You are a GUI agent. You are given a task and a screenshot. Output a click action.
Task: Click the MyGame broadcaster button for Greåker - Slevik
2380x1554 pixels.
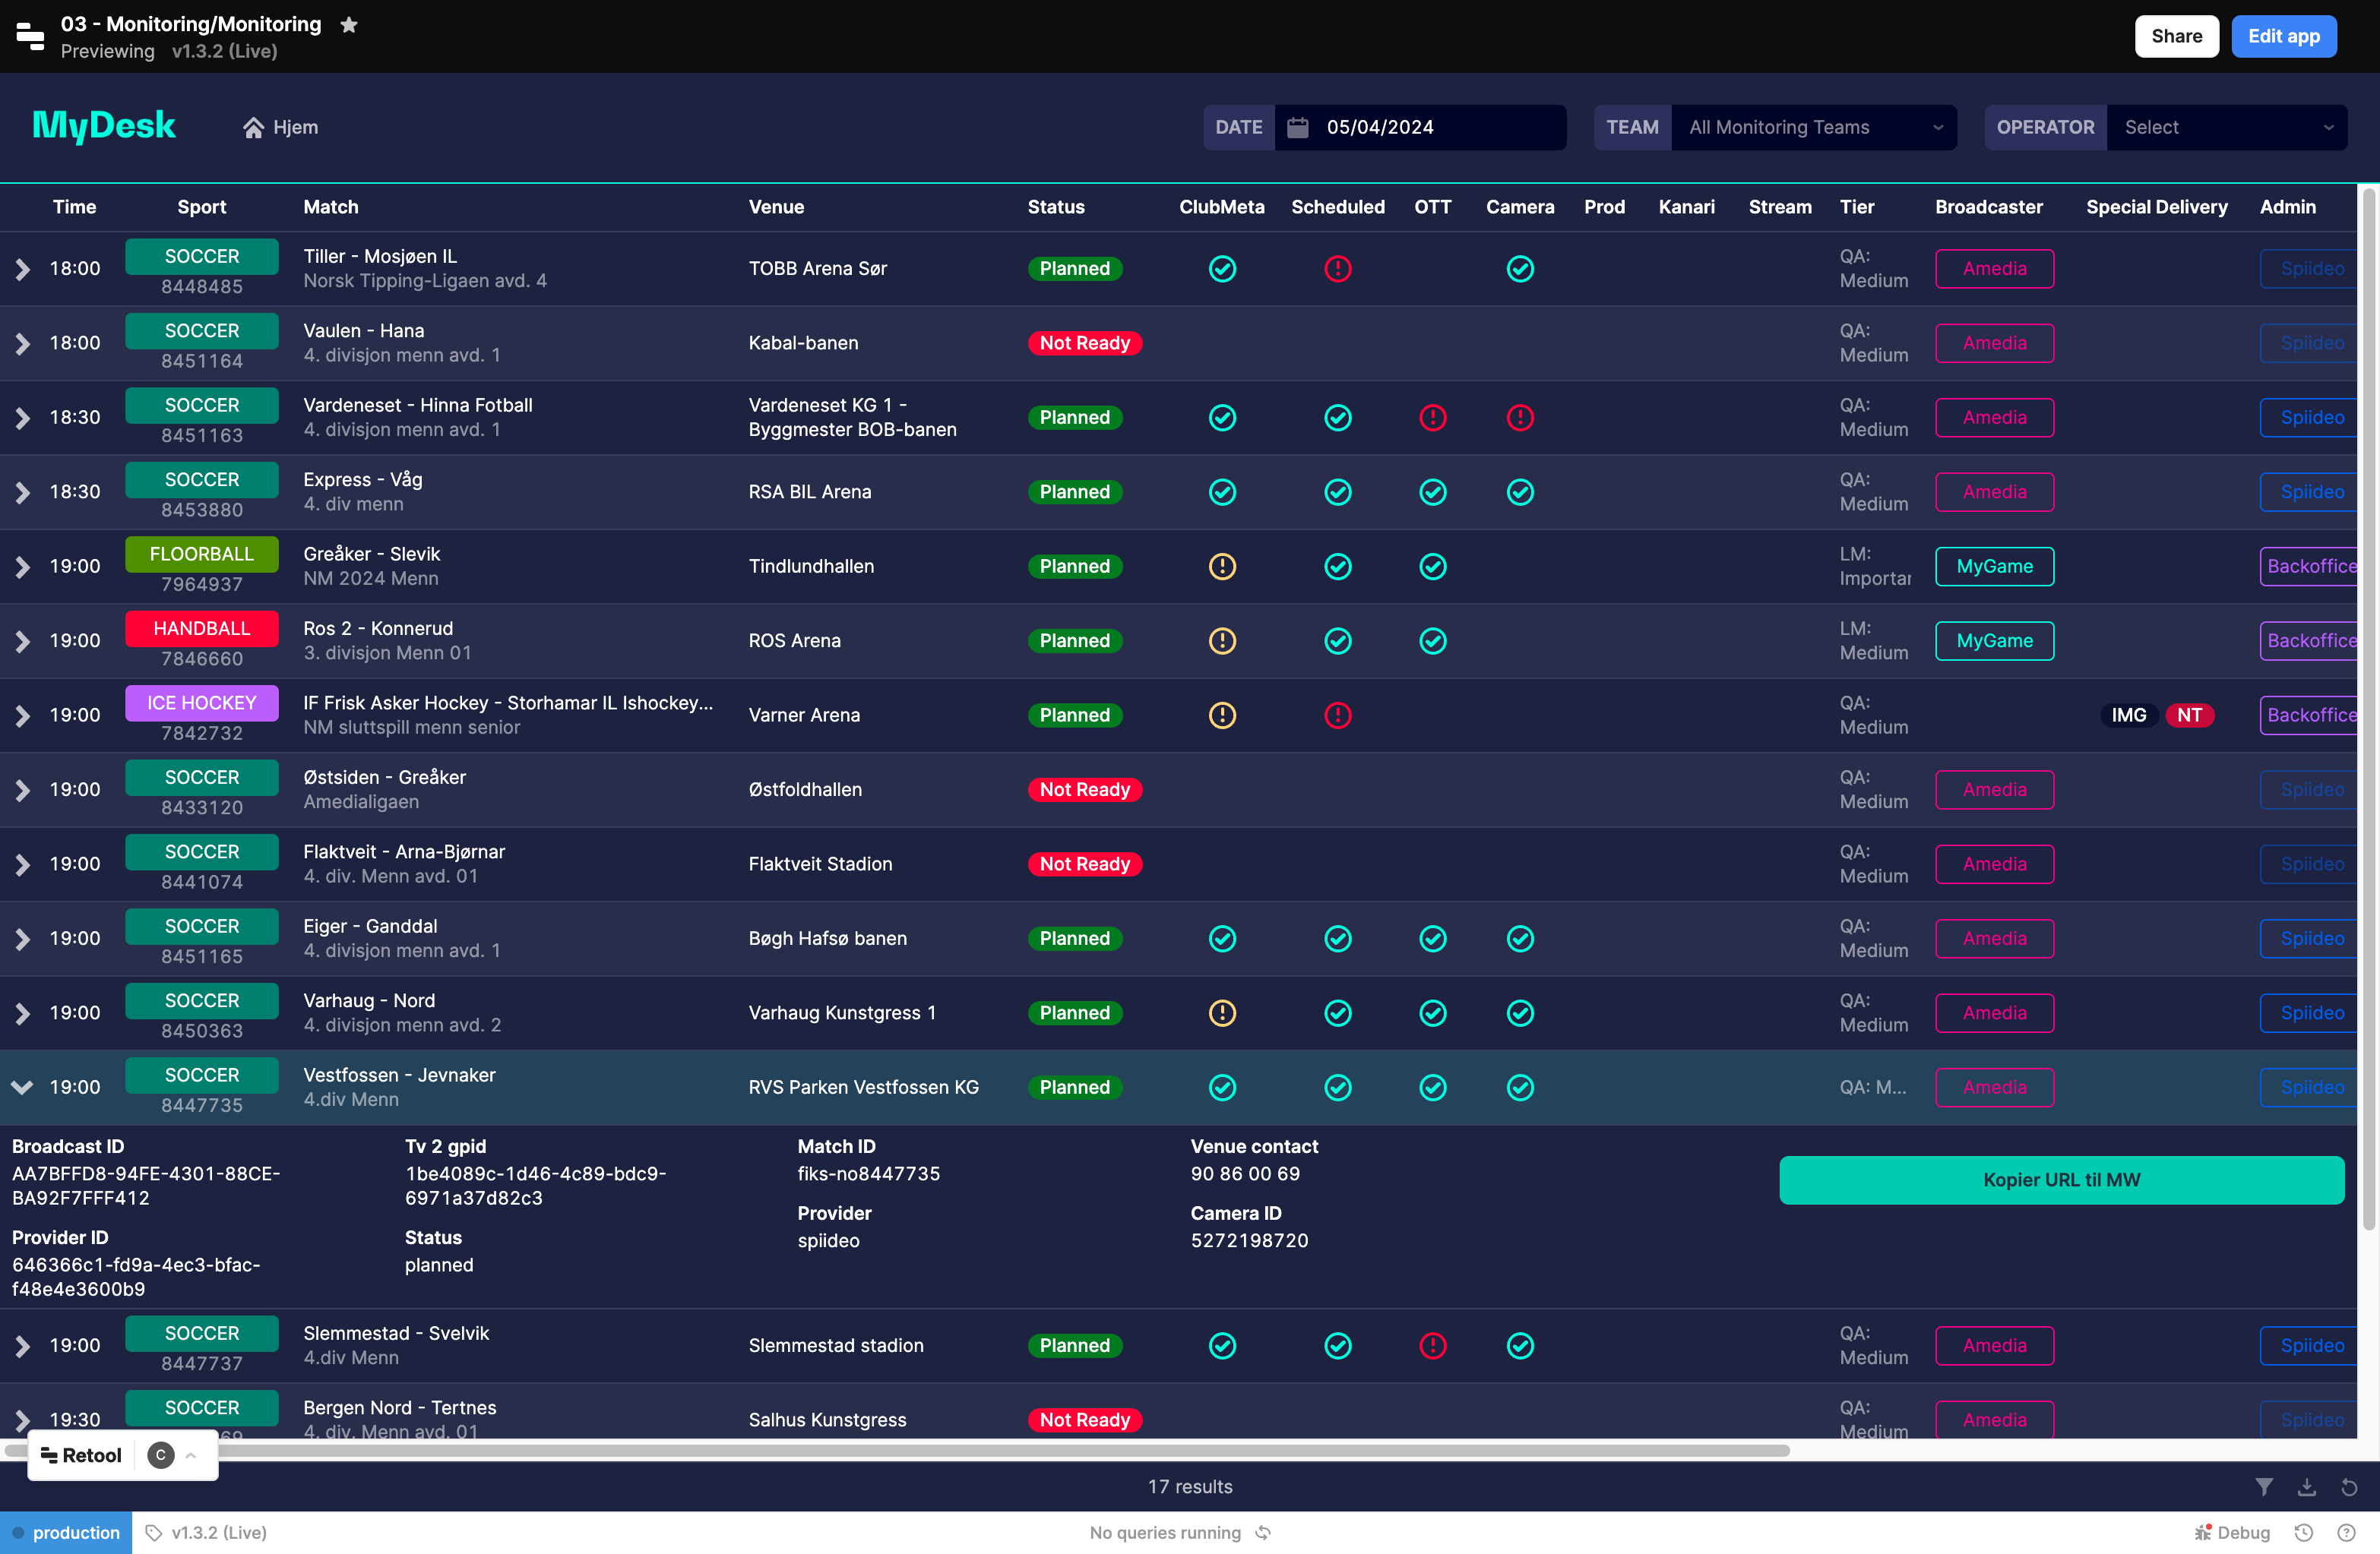point(1995,567)
